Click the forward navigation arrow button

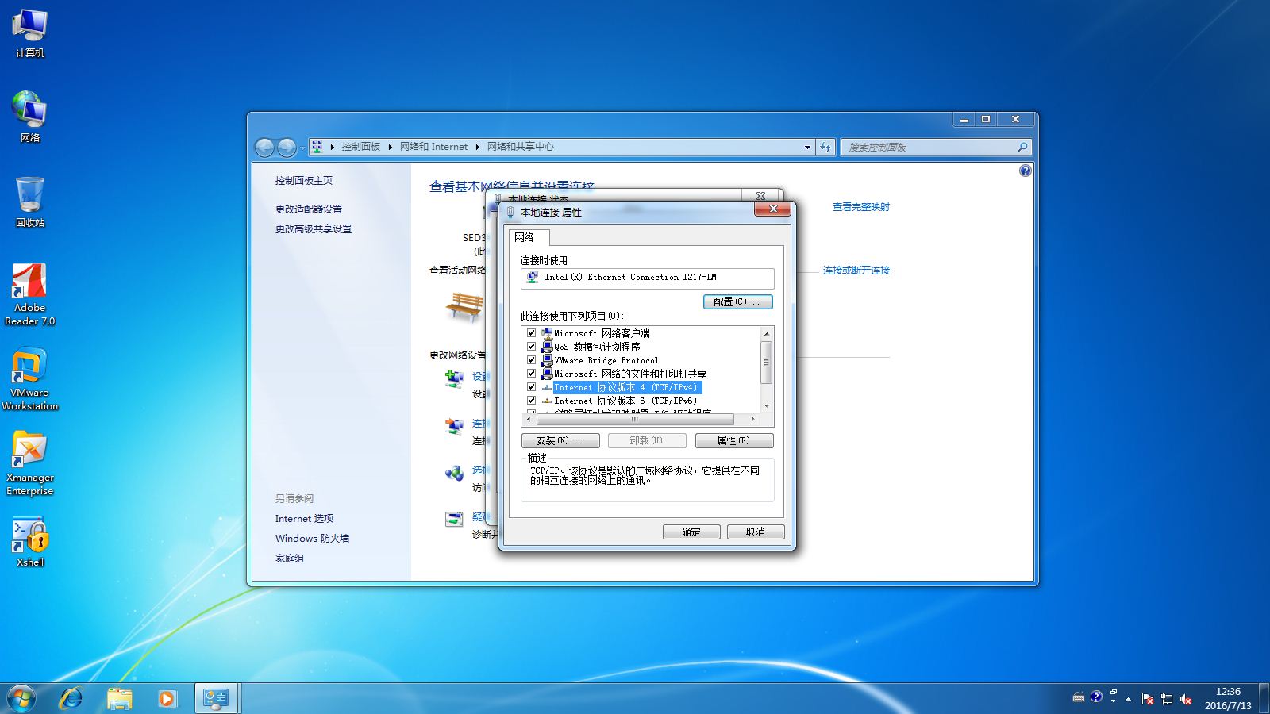point(287,147)
